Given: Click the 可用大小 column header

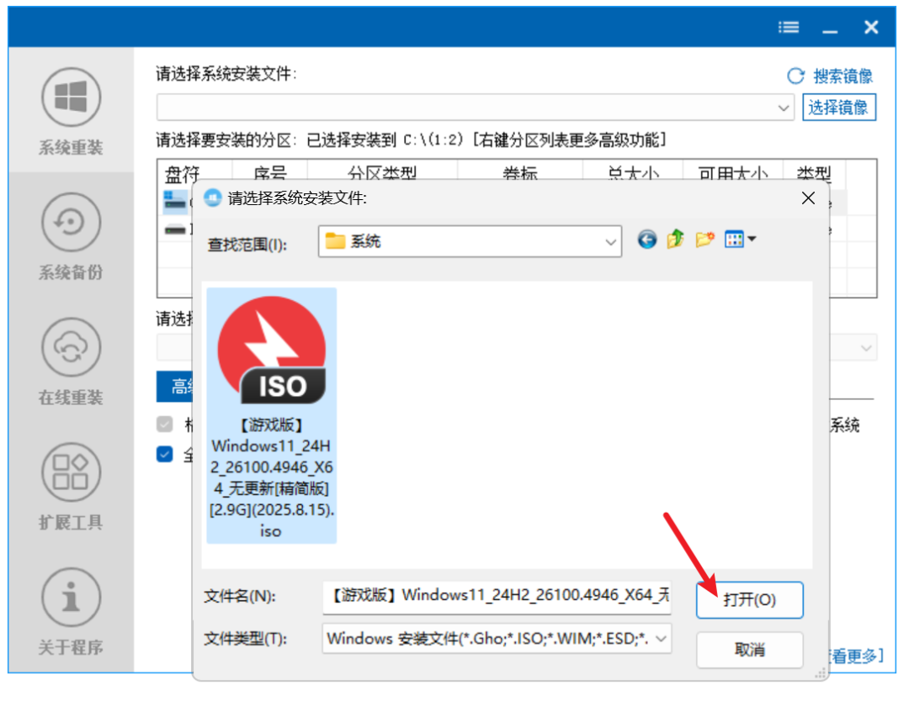Looking at the screenshot, I should (x=733, y=172).
